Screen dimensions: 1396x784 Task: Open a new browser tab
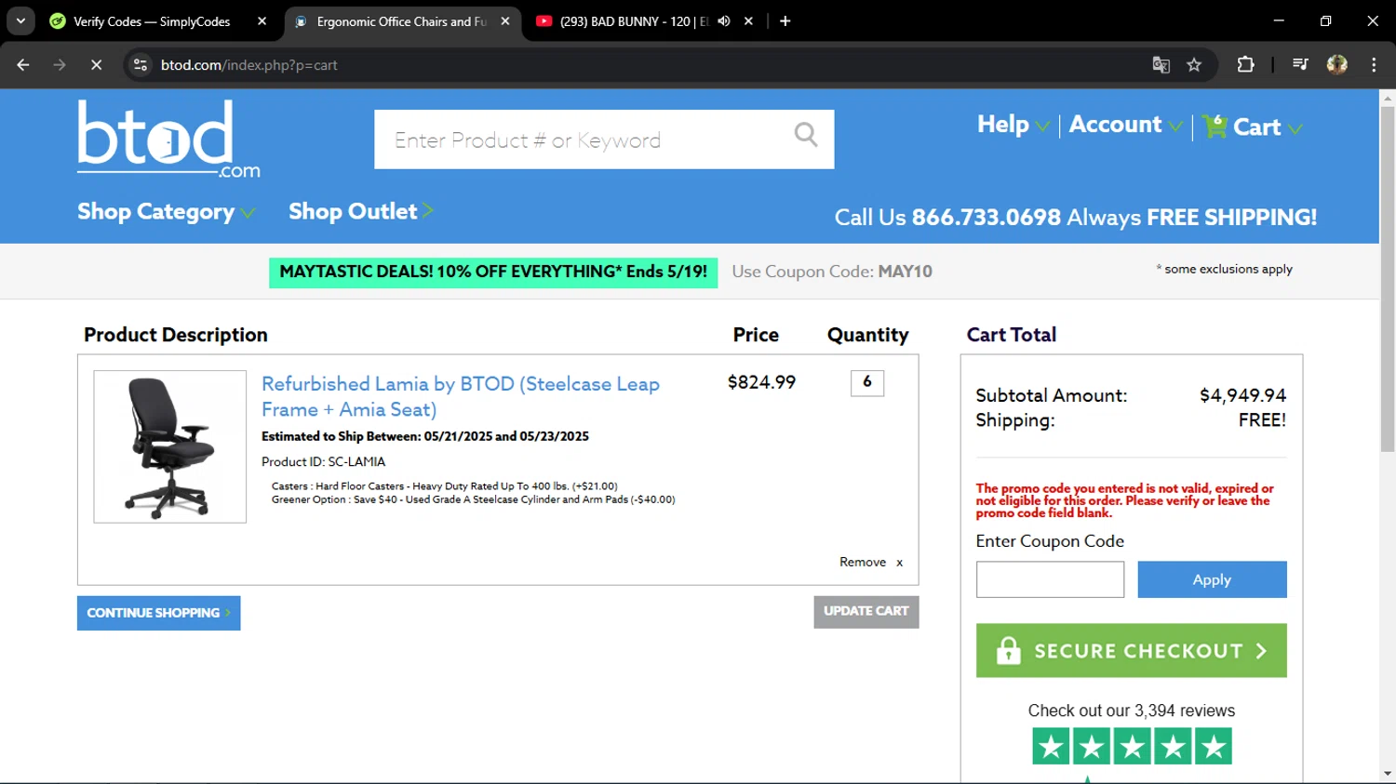tap(785, 21)
